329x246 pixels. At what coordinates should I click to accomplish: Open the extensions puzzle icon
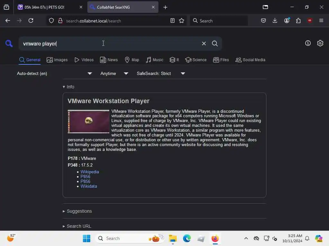pyautogui.click(x=298, y=20)
